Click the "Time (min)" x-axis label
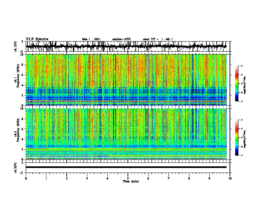Image resolution: width=259 pixels, height=200 pixels. click(x=131, y=181)
